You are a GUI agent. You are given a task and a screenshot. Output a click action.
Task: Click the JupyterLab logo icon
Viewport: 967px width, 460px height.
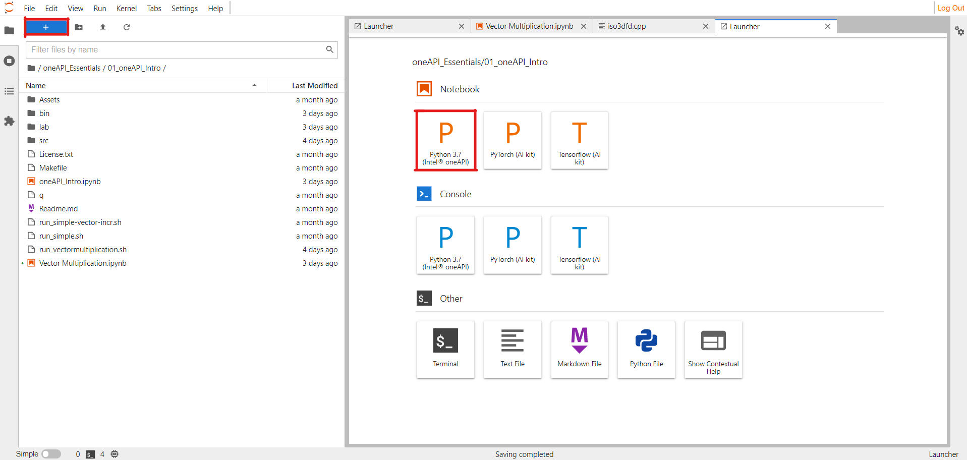(9, 8)
